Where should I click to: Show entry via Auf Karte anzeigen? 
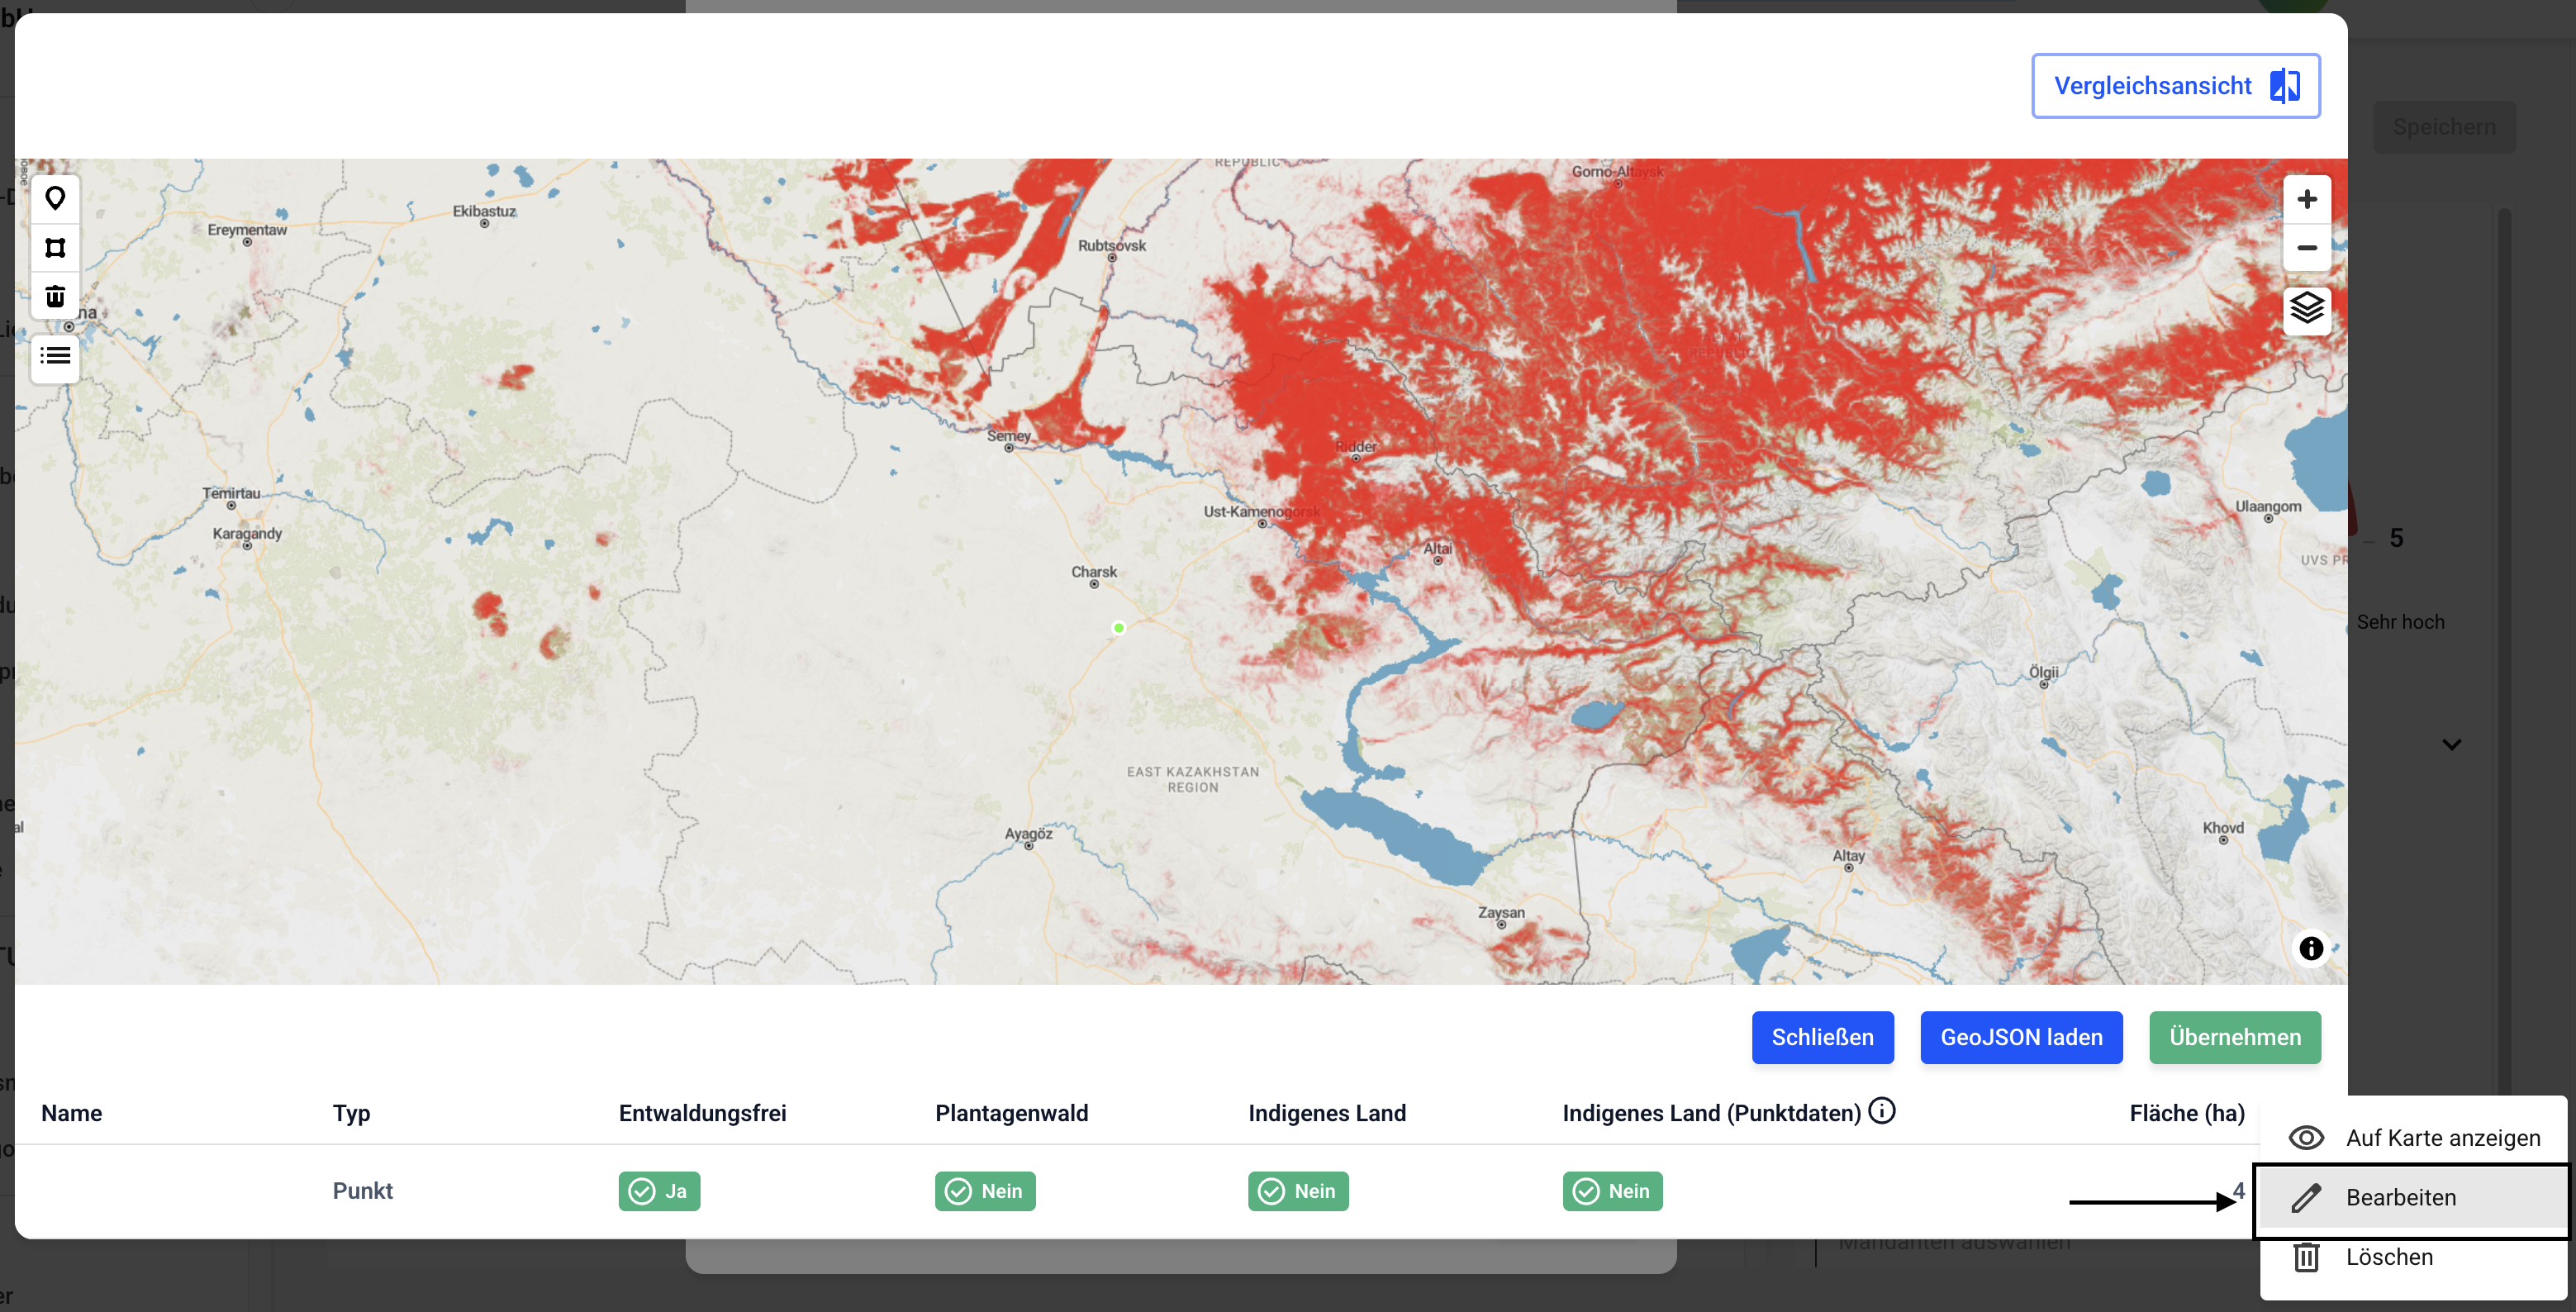click(2413, 1137)
